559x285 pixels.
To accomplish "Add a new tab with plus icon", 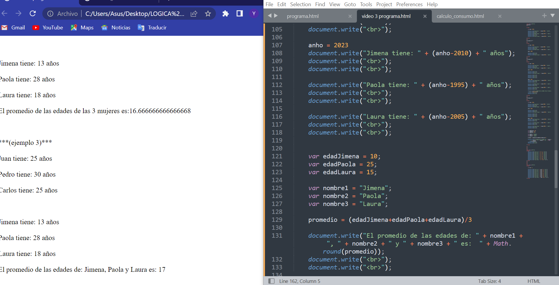I will point(544,16).
